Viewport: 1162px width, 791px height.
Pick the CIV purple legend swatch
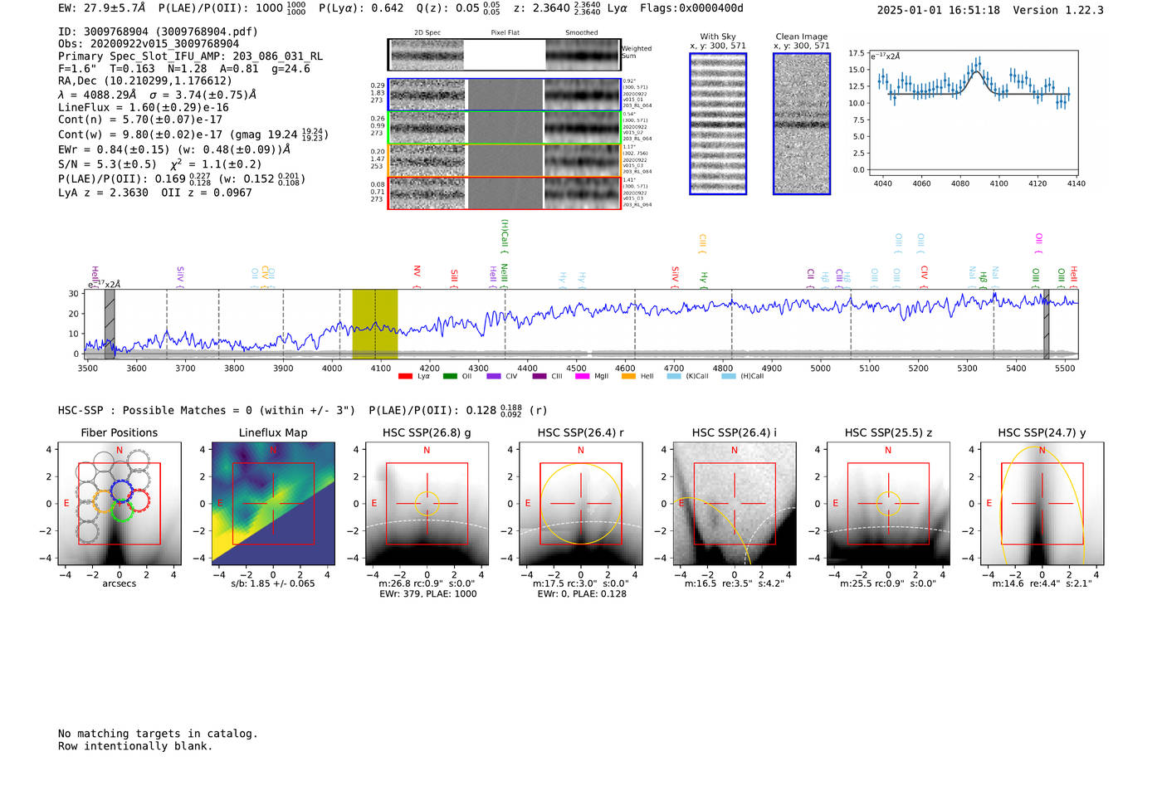pos(494,376)
